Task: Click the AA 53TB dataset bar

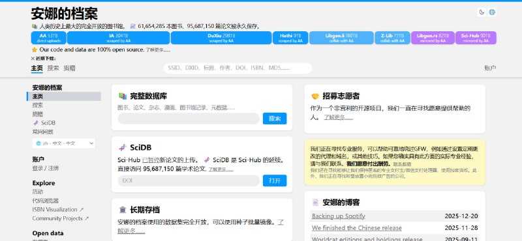Action: point(48,38)
